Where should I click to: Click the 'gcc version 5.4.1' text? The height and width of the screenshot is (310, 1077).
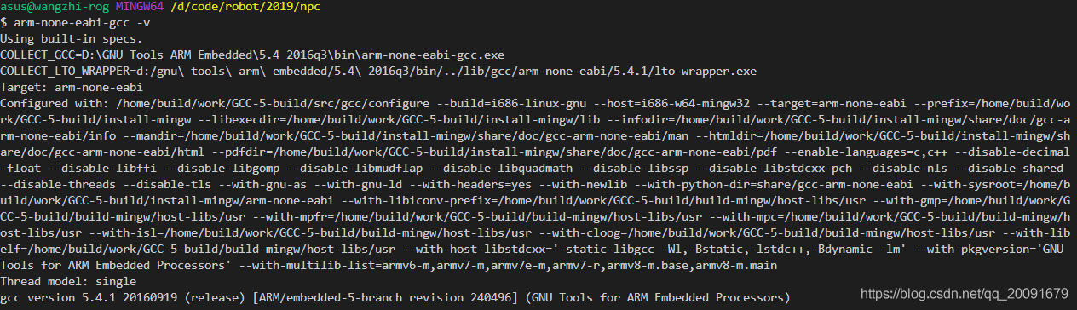pyautogui.click(x=58, y=297)
